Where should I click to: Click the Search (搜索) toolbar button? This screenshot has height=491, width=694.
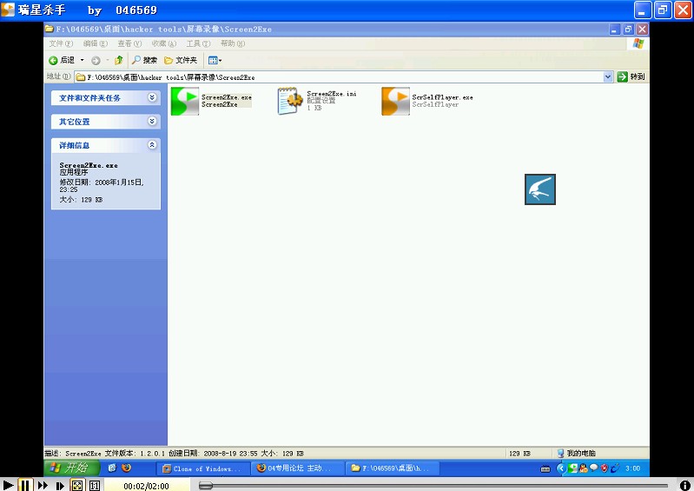click(x=144, y=60)
